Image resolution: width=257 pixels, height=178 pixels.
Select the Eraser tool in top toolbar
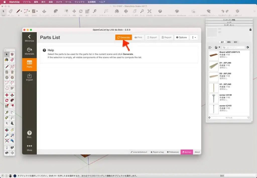click(11, 11)
